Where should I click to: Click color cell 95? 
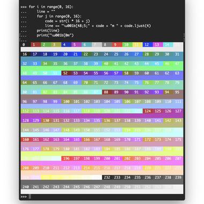(x=178, y=92)
